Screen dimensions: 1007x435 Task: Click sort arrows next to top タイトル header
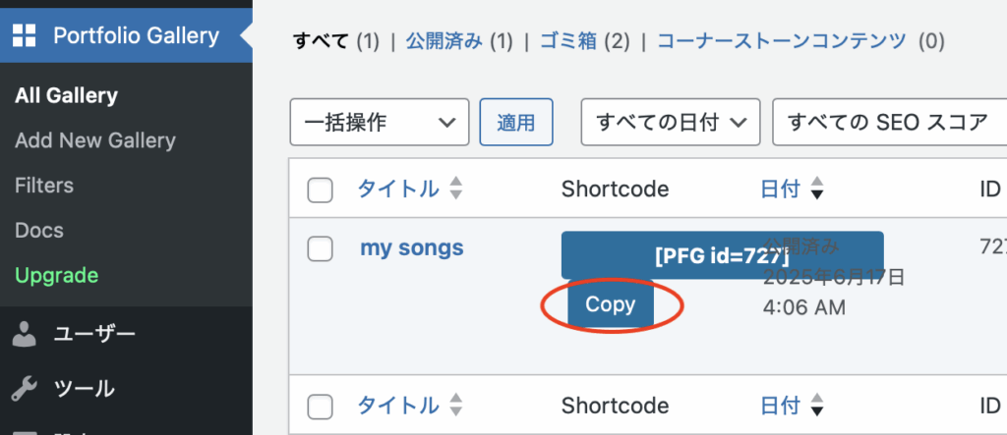(x=455, y=189)
